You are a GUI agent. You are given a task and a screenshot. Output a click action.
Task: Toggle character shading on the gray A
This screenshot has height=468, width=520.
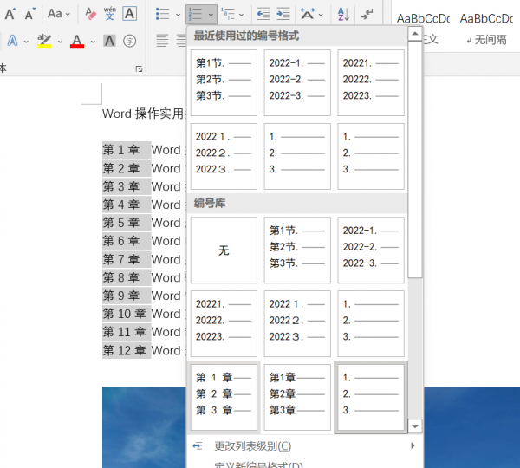[109, 41]
